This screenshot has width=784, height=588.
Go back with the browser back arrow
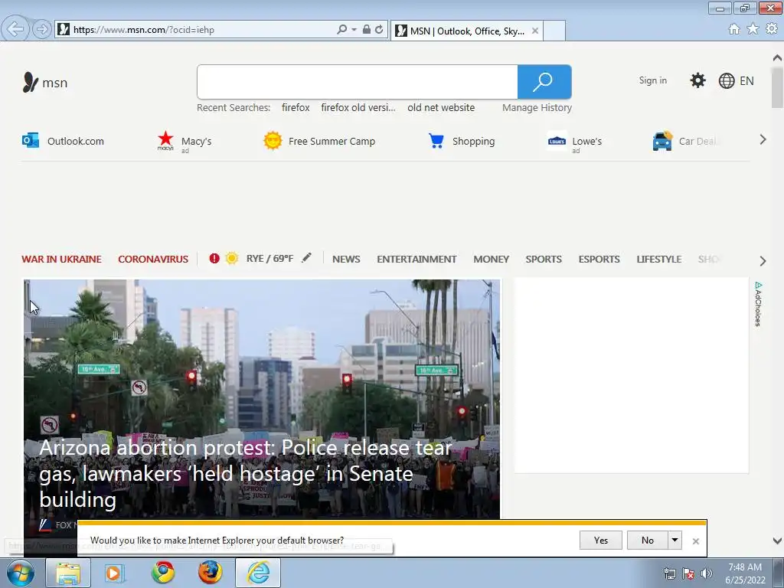tap(15, 29)
